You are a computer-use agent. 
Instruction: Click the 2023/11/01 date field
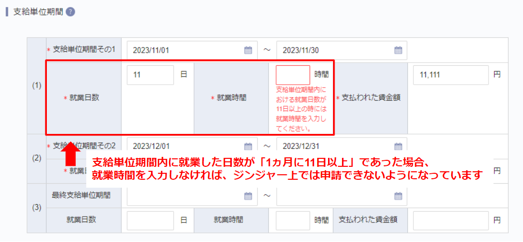pyautogui.click(x=184, y=50)
